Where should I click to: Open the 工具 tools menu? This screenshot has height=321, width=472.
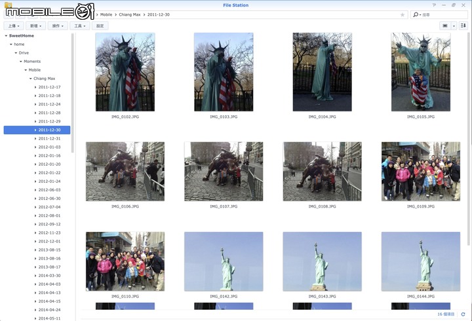pyautogui.click(x=80, y=26)
